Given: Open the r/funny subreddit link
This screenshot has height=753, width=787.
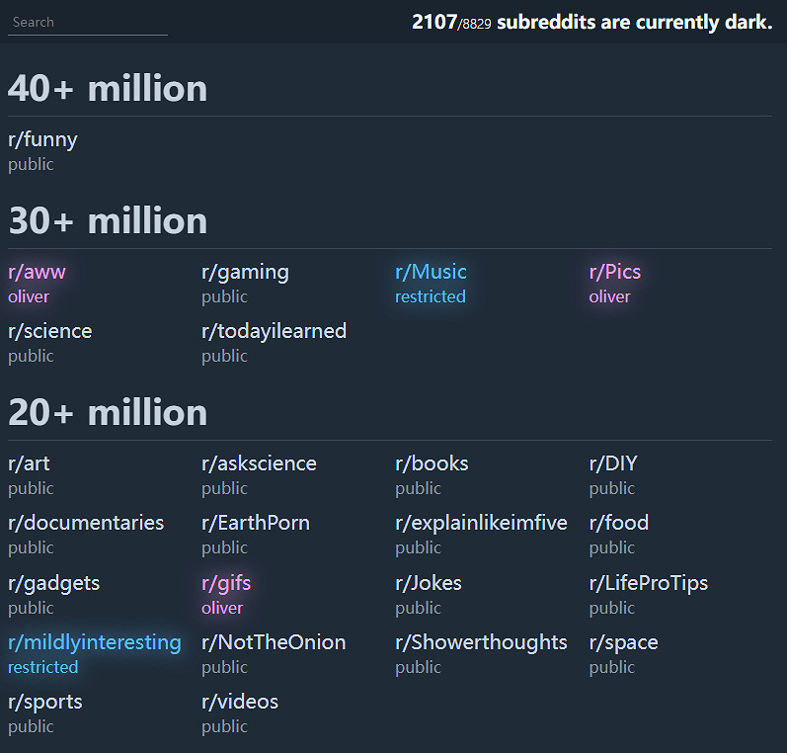Looking at the screenshot, I should pos(42,139).
